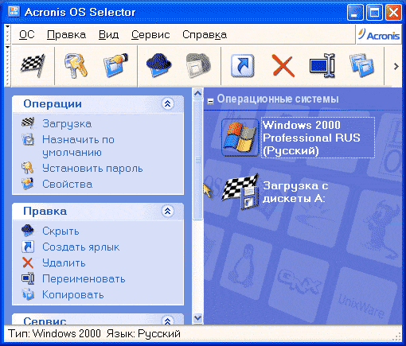Select the Windows 2000 Professional logo icon

240,138
